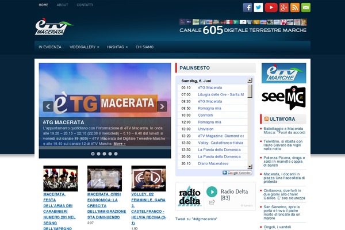Click the èTV Marche banner logo

(283, 73)
